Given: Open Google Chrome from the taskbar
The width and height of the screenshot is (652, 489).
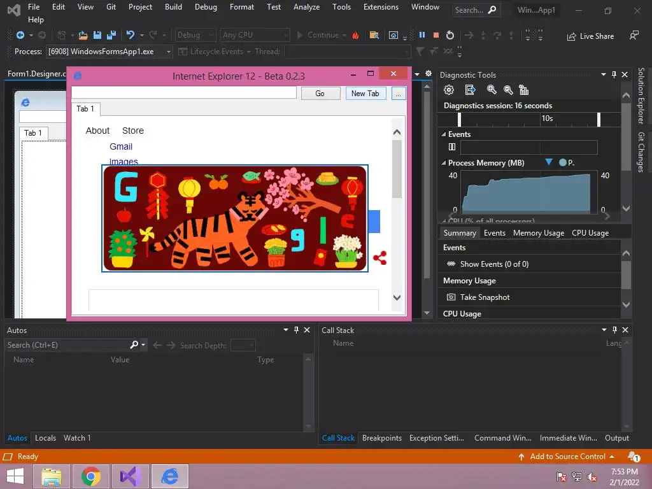Looking at the screenshot, I should click(x=90, y=476).
